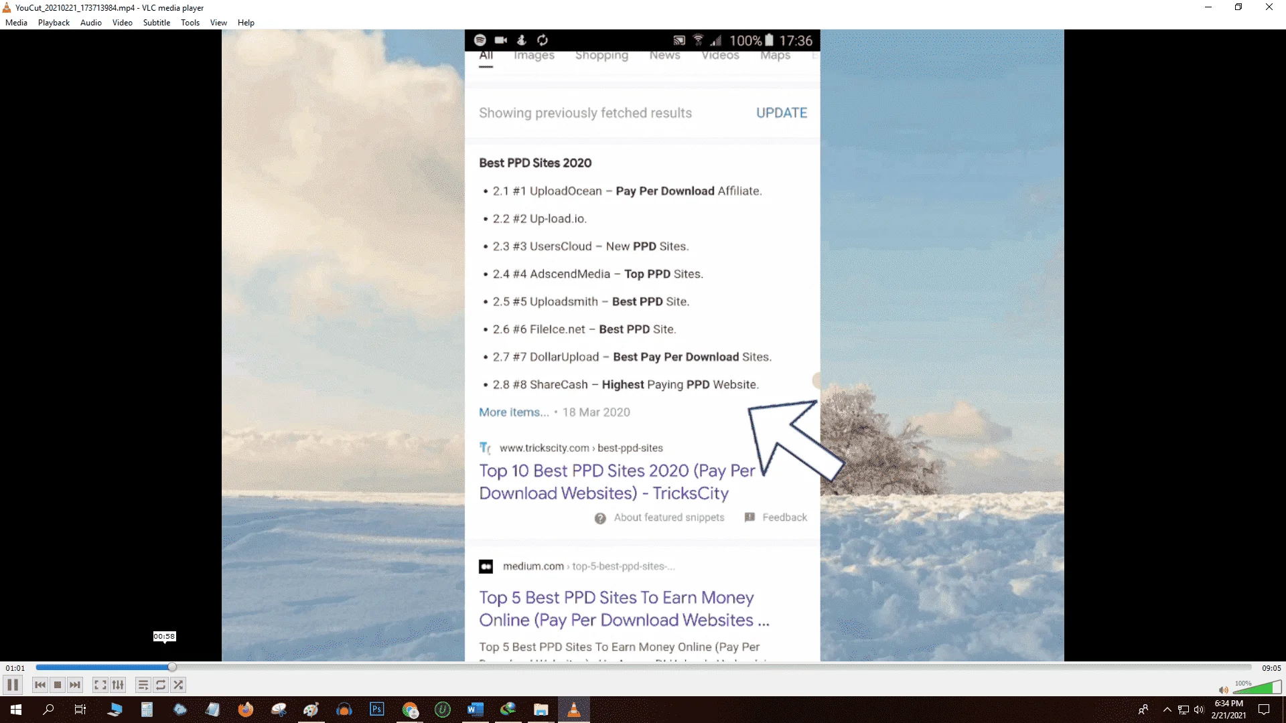This screenshot has height=723, width=1286.
Task: Open Chrome with profile from taskbar
Action: point(410,710)
